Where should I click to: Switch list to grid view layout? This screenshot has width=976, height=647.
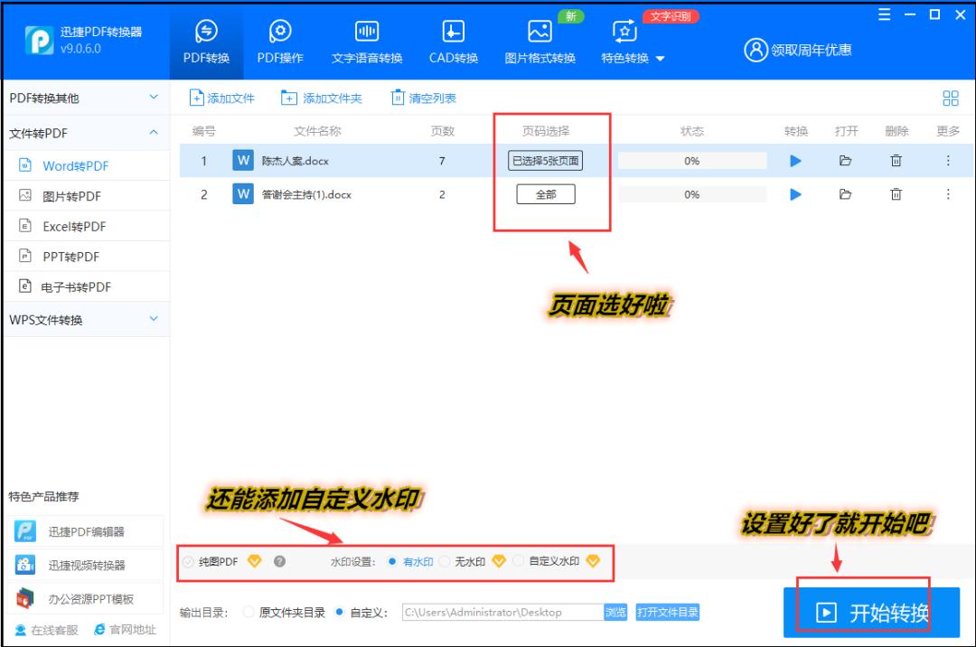click(x=952, y=98)
